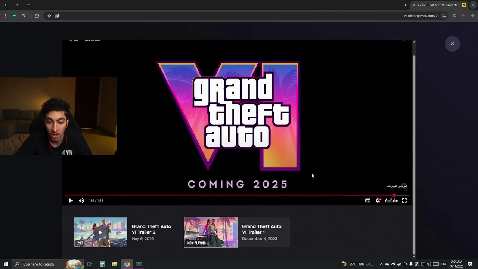Open the OneDrive cloud tray icon

(x=387, y=264)
